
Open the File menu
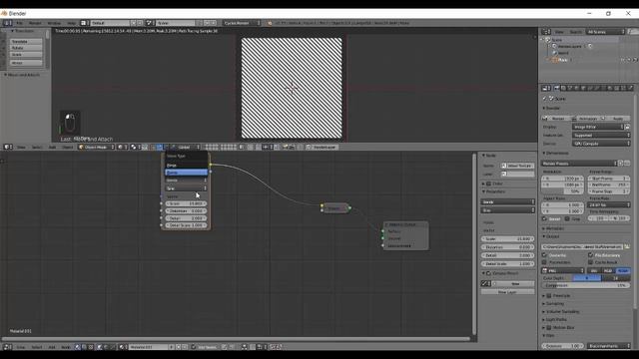(19, 23)
